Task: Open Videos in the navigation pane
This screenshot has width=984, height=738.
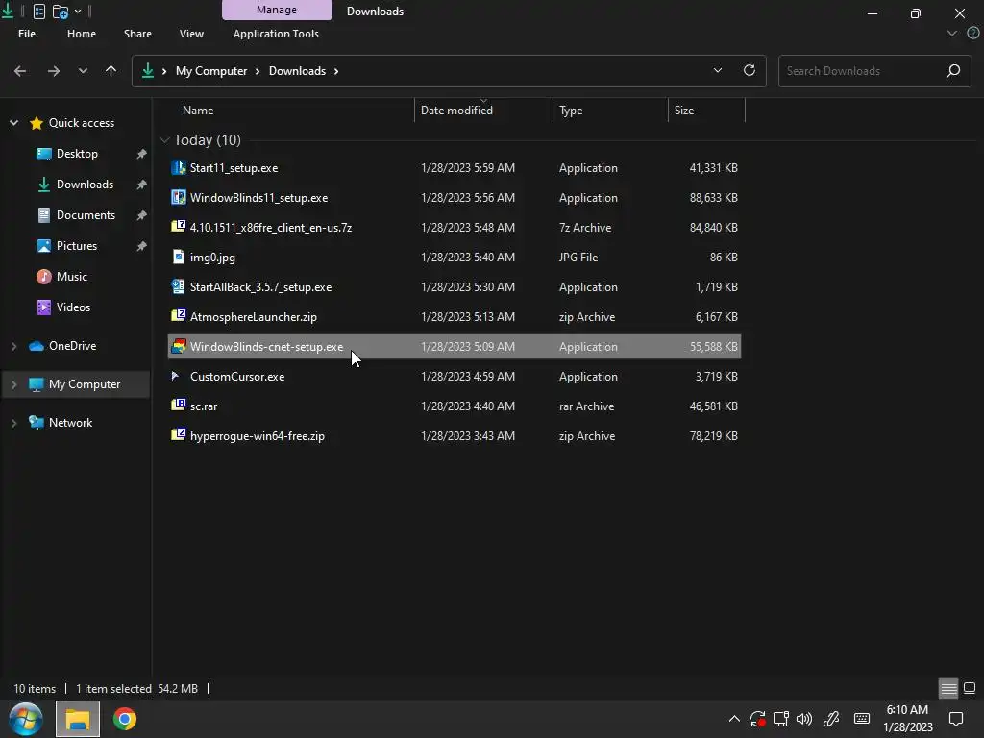Action: (73, 307)
